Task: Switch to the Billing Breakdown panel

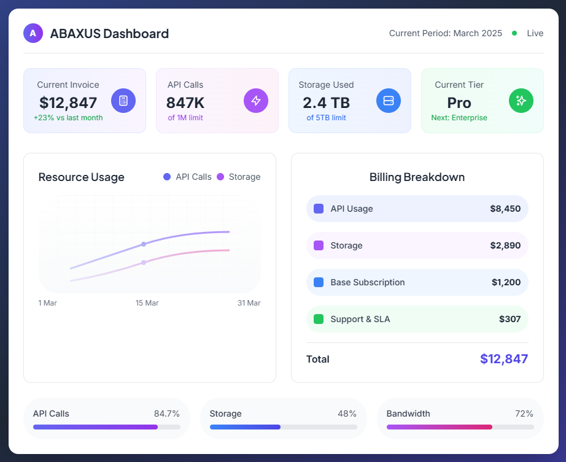Action: pyautogui.click(x=417, y=177)
